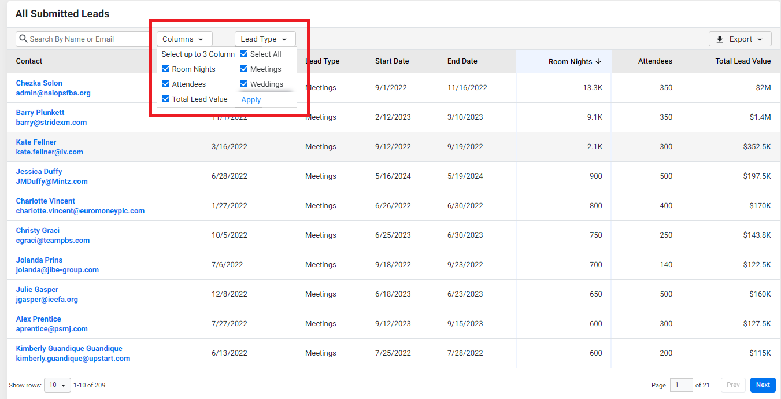
Task: Click the 5/16/2024 start date cell
Action: click(393, 176)
